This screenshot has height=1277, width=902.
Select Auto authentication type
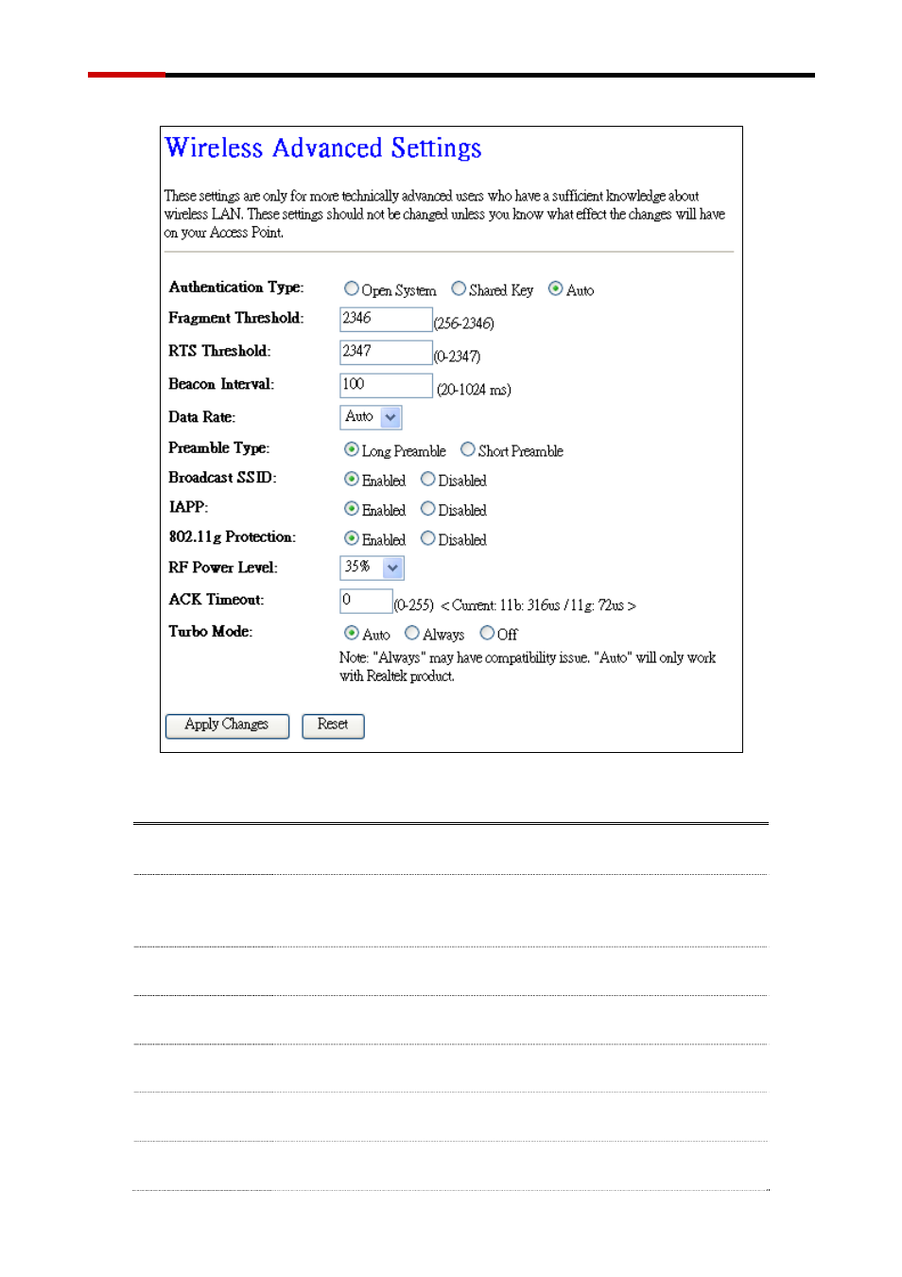[555, 289]
